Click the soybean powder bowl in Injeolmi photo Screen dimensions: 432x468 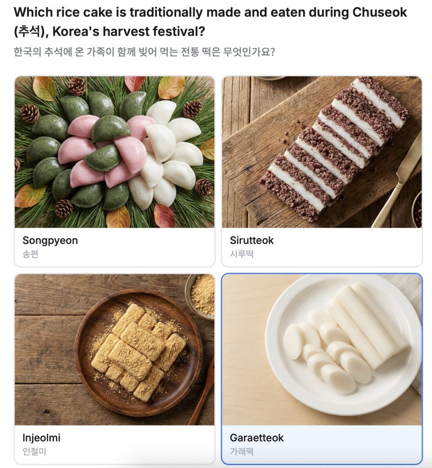click(x=201, y=295)
